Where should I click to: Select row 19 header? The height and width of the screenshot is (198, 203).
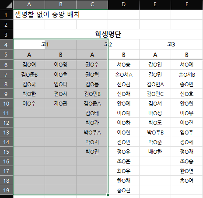[x=7, y=190]
